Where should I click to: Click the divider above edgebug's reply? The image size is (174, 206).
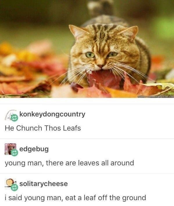click(87, 139)
